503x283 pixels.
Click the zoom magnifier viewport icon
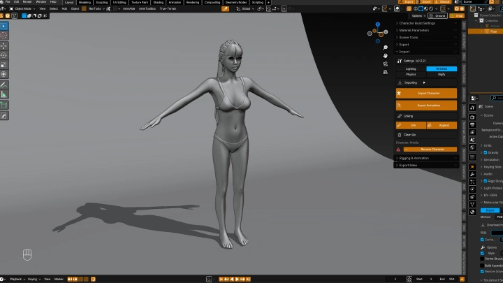click(385, 48)
